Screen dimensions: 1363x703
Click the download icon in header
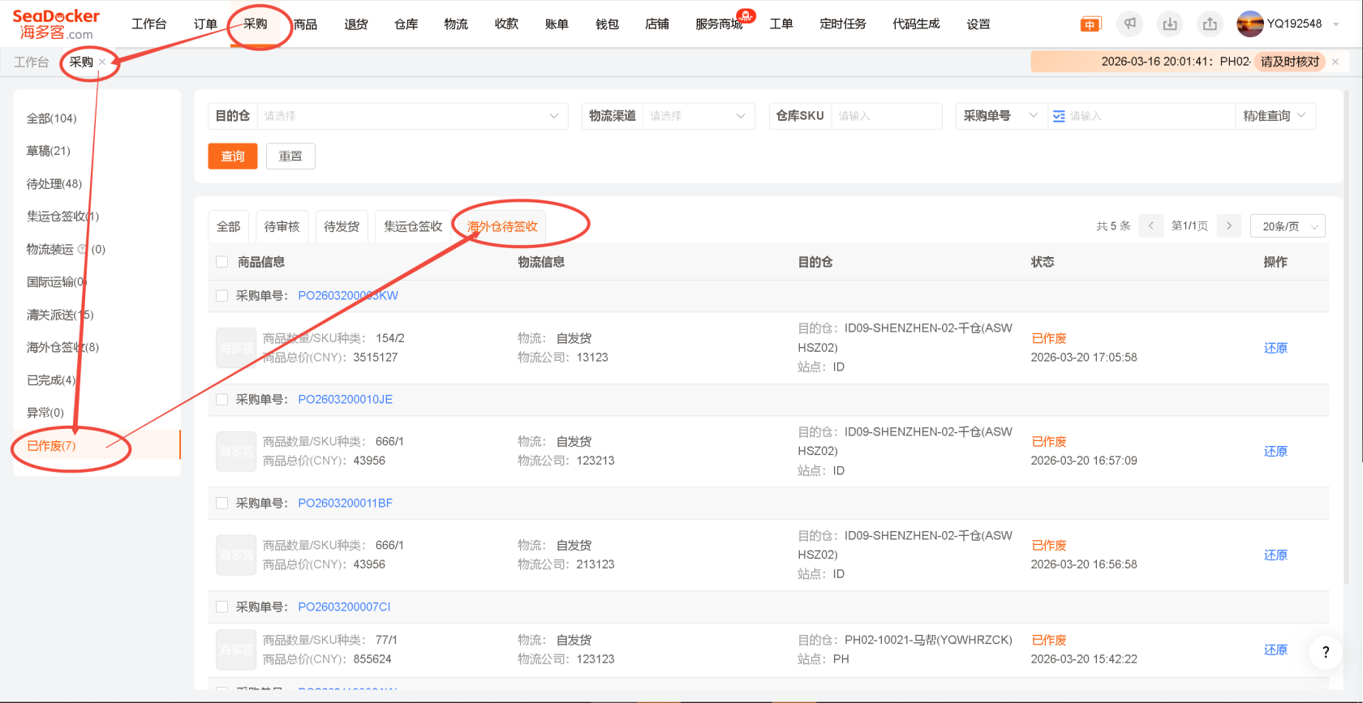pos(1169,24)
